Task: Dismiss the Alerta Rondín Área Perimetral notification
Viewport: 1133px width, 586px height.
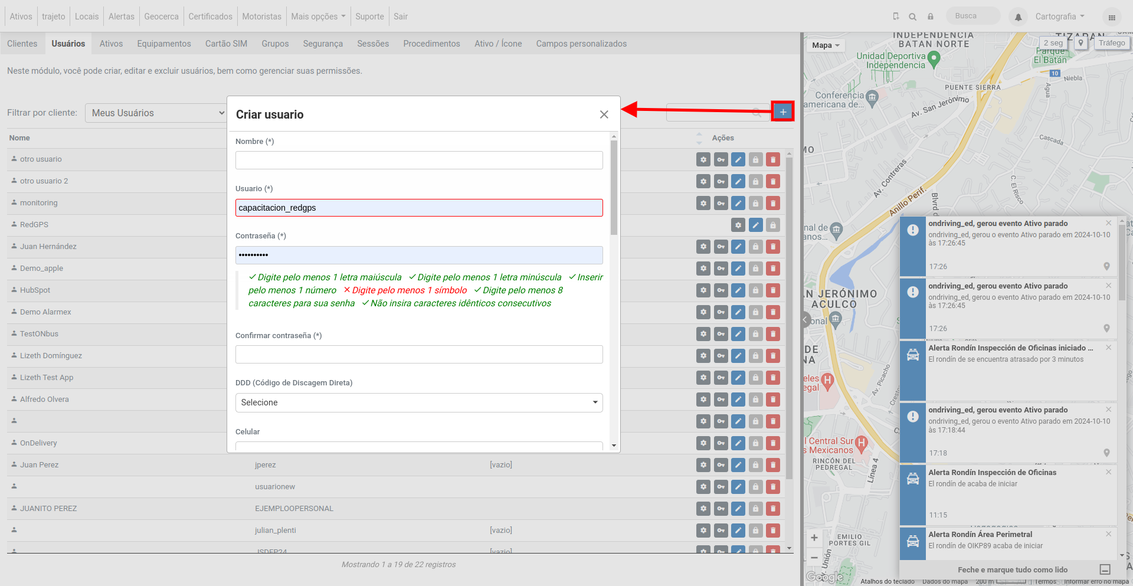Action: point(1108,533)
